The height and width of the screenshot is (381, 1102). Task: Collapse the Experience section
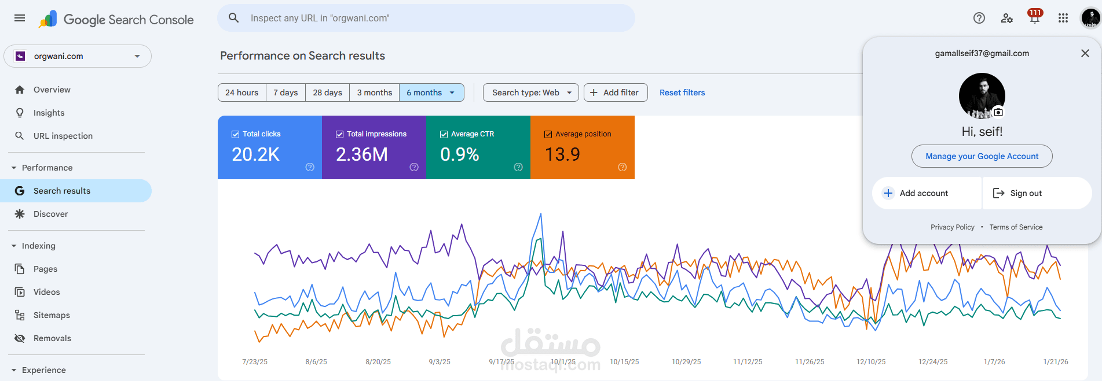tap(14, 370)
